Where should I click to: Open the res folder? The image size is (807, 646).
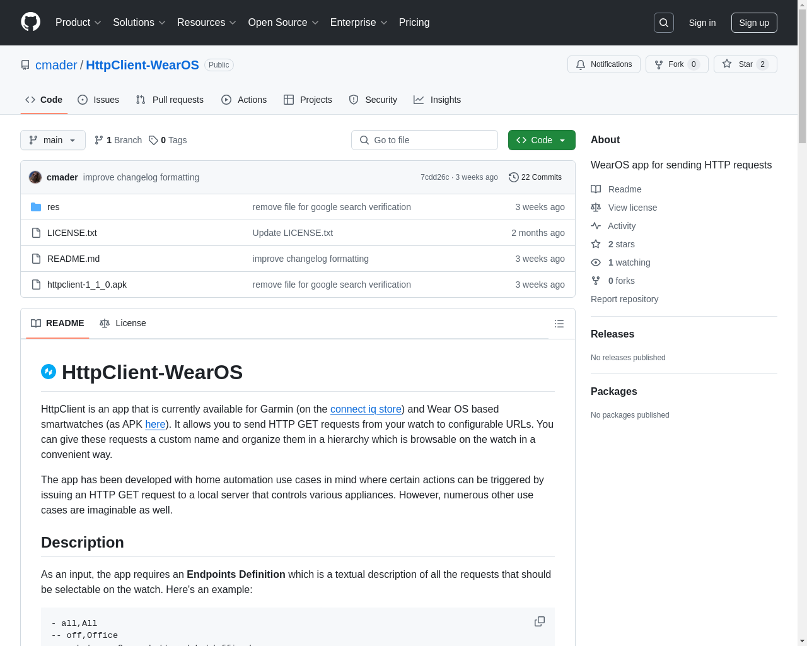point(54,207)
